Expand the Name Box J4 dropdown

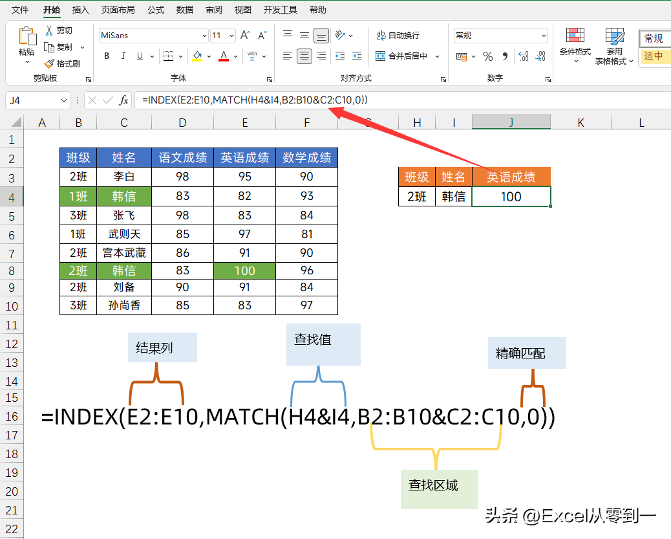point(64,101)
